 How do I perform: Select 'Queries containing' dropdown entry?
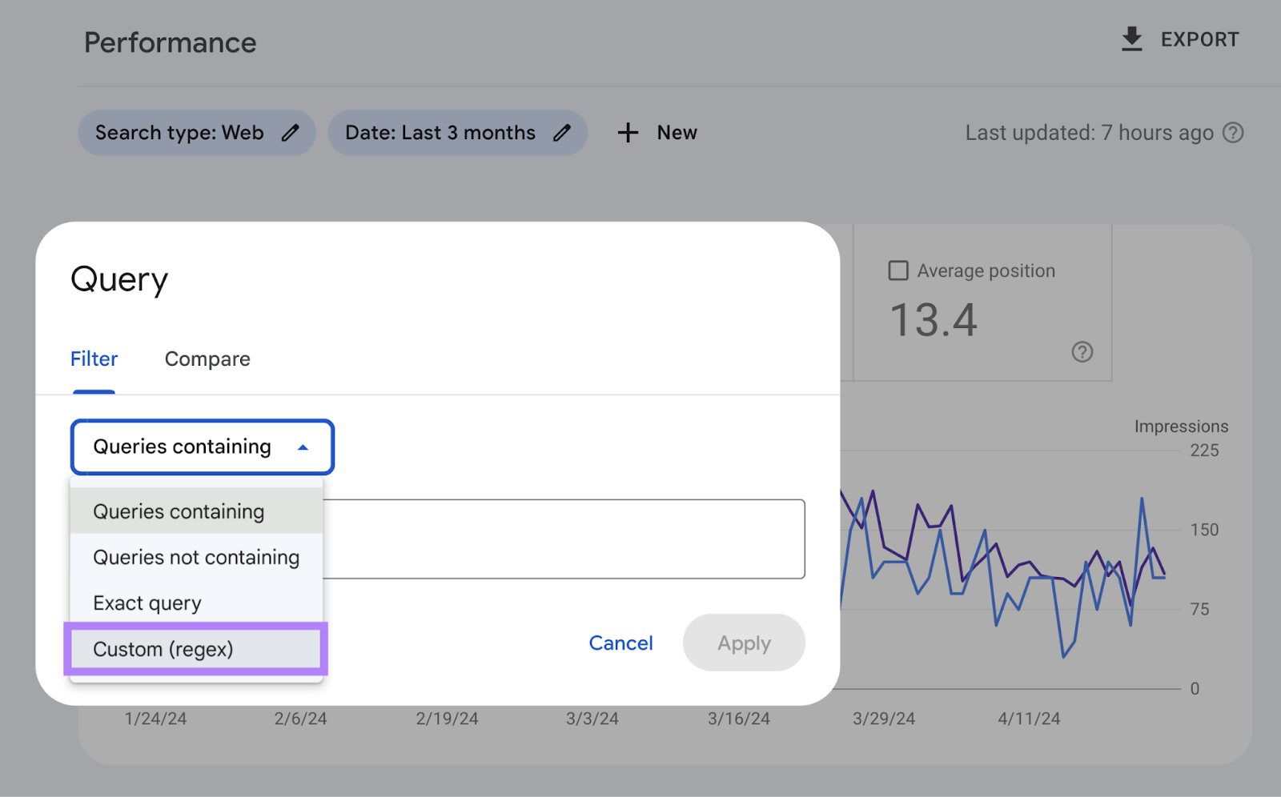coord(179,511)
